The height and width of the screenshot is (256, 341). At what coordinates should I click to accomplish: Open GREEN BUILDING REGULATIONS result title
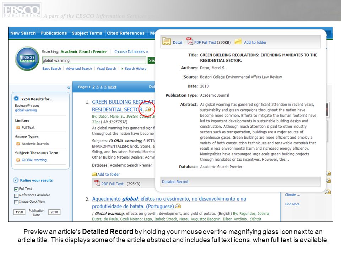(x=124, y=106)
